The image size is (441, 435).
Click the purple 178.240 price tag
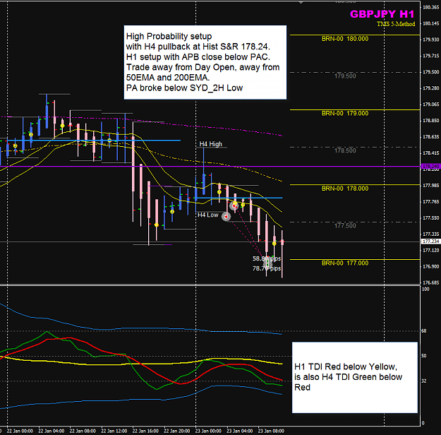pos(431,167)
